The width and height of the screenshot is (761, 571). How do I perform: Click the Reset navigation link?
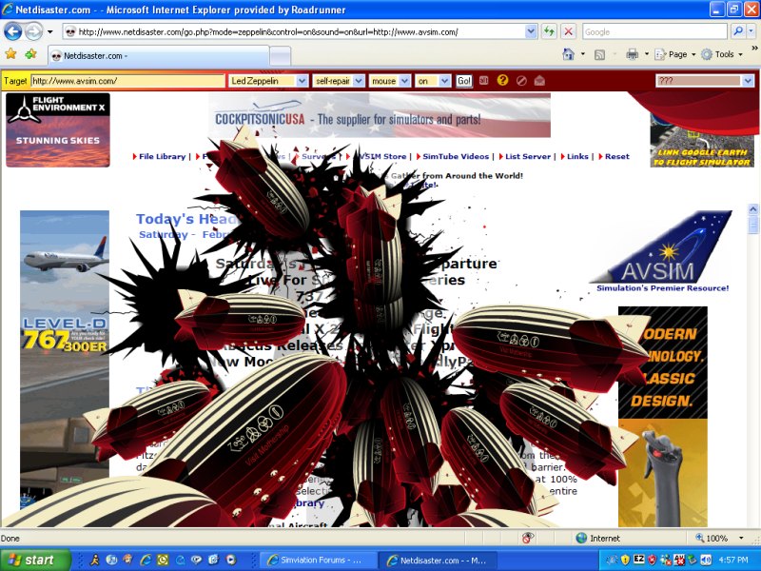(x=616, y=156)
